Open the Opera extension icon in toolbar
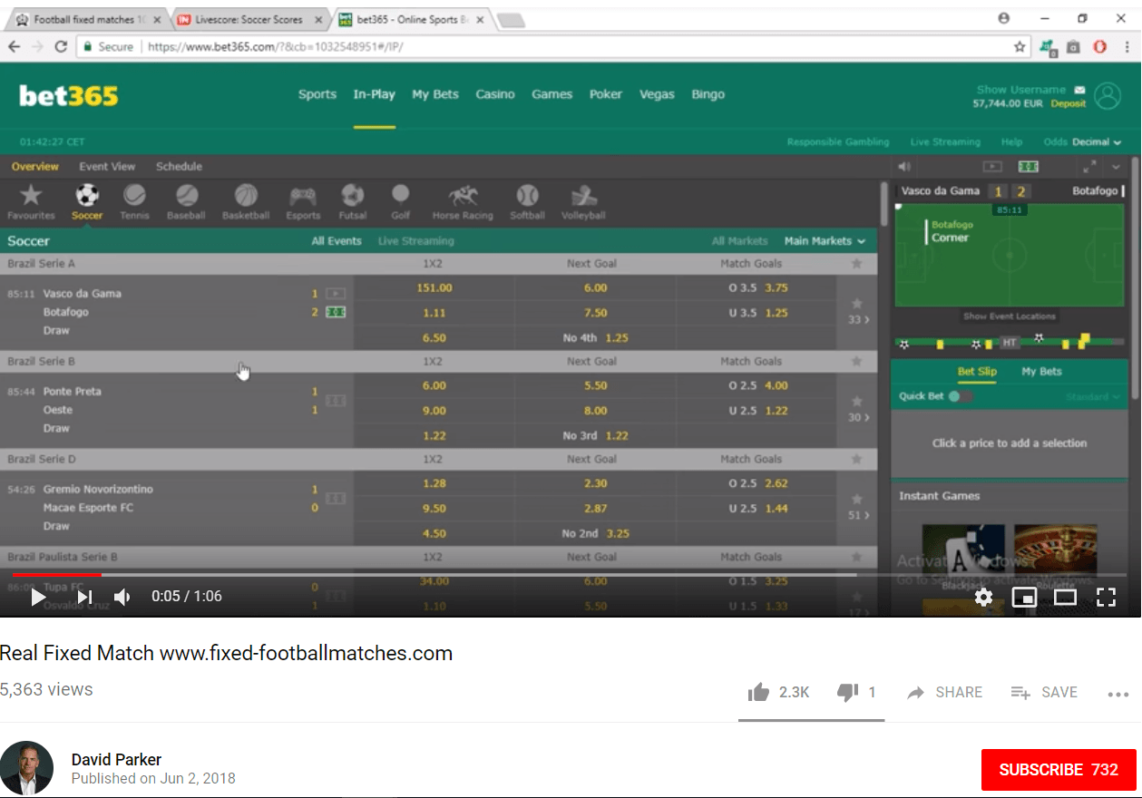This screenshot has width=1142, height=798. pyautogui.click(x=1100, y=46)
